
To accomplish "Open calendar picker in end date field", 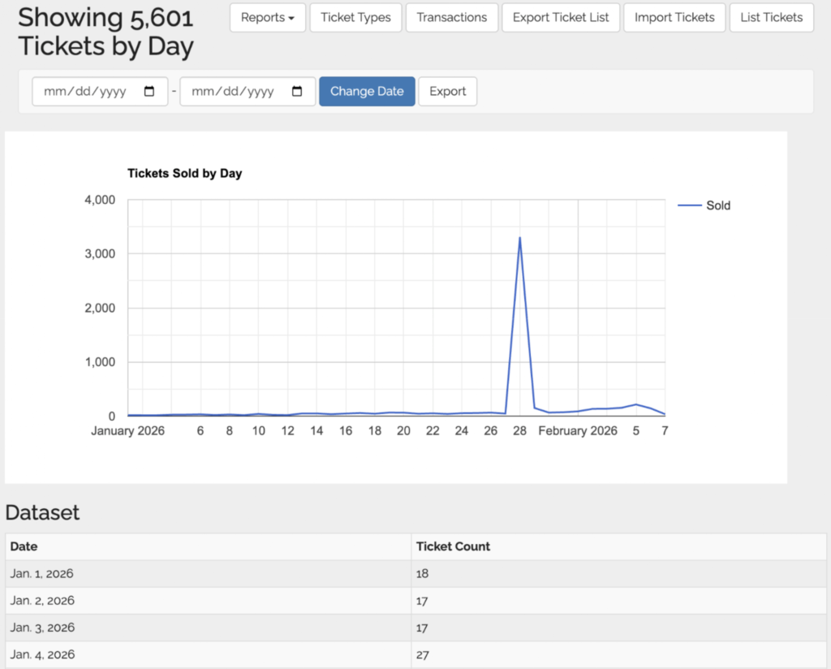I will point(297,92).
